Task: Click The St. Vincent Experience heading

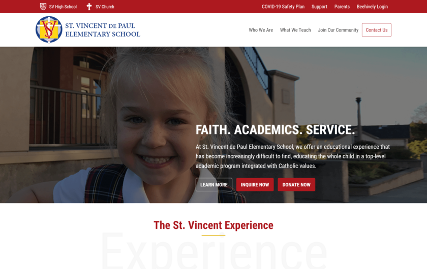Action: click(x=213, y=225)
